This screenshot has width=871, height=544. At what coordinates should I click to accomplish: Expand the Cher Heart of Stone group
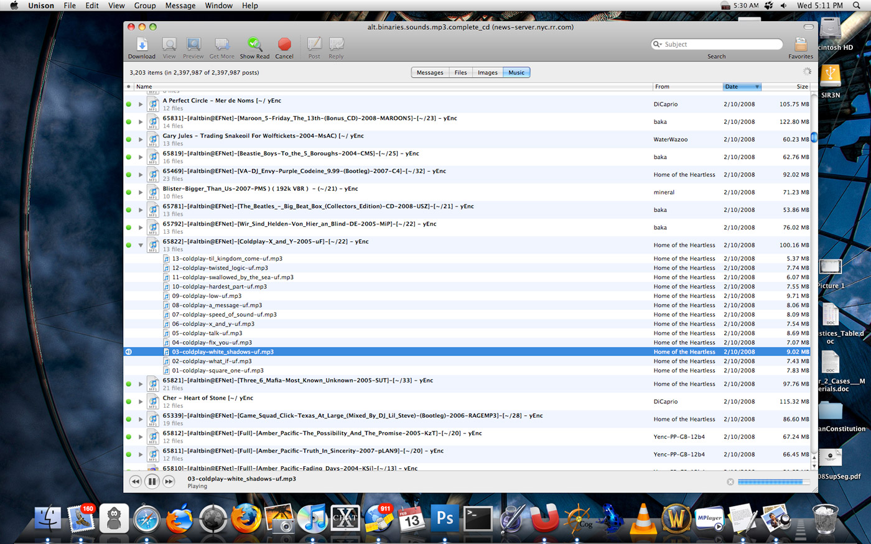click(x=141, y=402)
